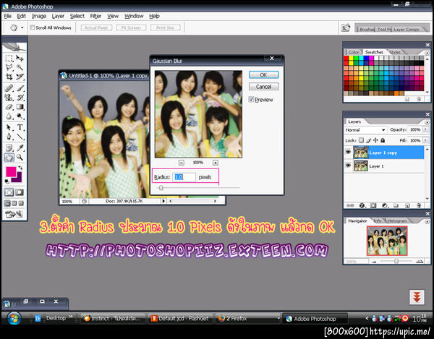Select the Slice tool
Viewport: 434px width, 339px height.
[x=20, y=77]
